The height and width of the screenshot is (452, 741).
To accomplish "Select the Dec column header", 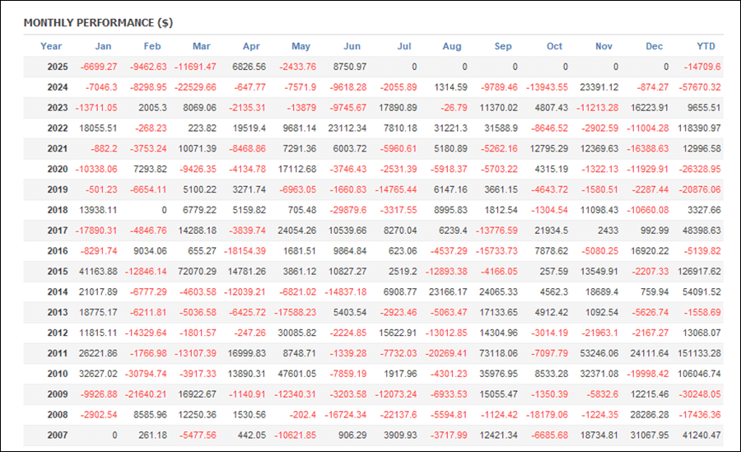I will point(654,46).
